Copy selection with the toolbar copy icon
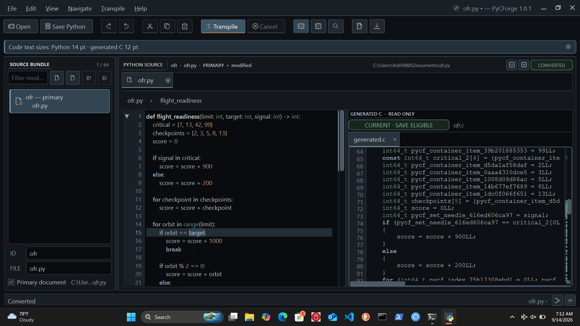580x326 pixels. coord(167,26)
